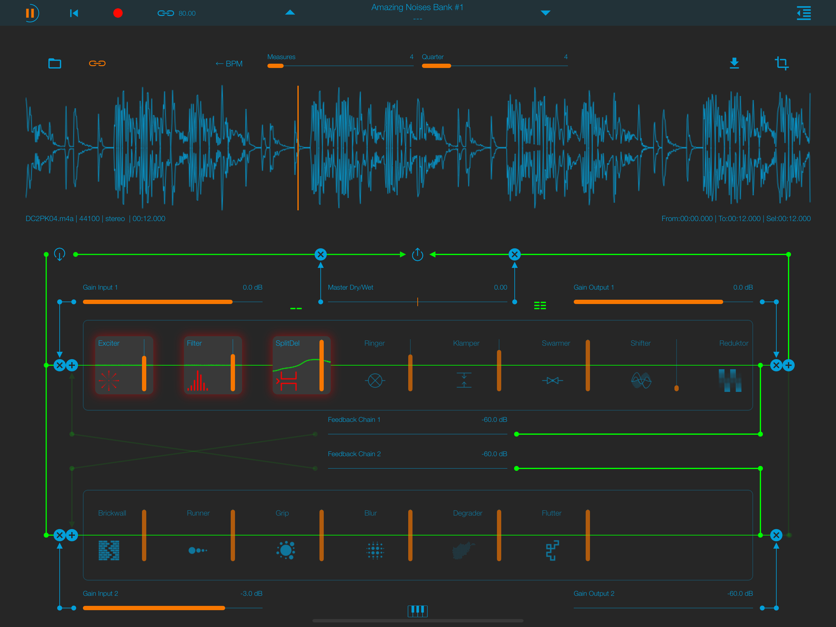
Task: Enable the Grip effect icon
Action: [x=286, y=550]
